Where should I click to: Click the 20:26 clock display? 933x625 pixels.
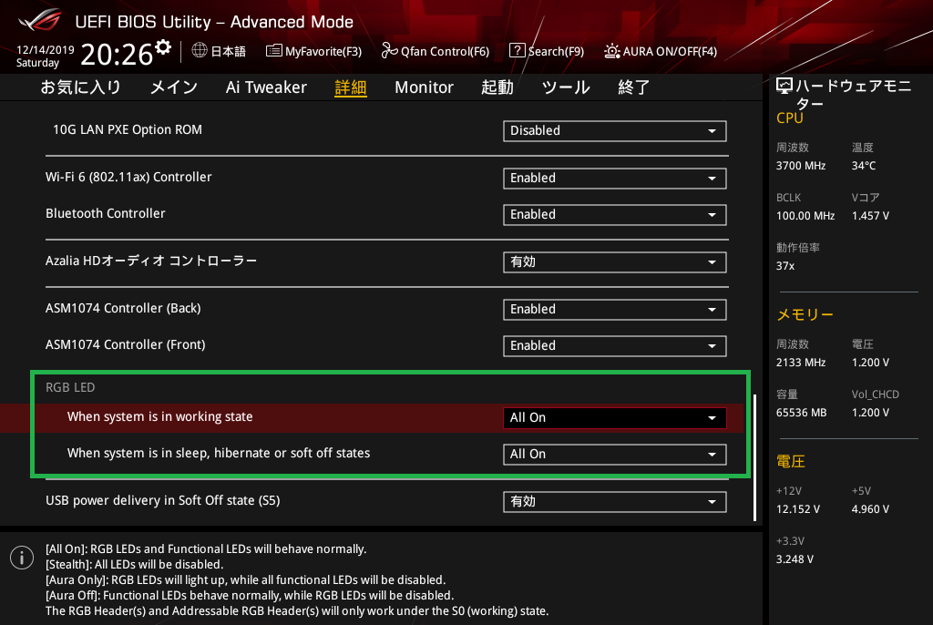[x=118, y=54]
